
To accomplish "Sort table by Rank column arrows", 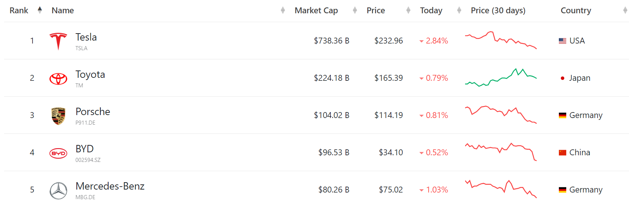I will [x=40, y=10].
